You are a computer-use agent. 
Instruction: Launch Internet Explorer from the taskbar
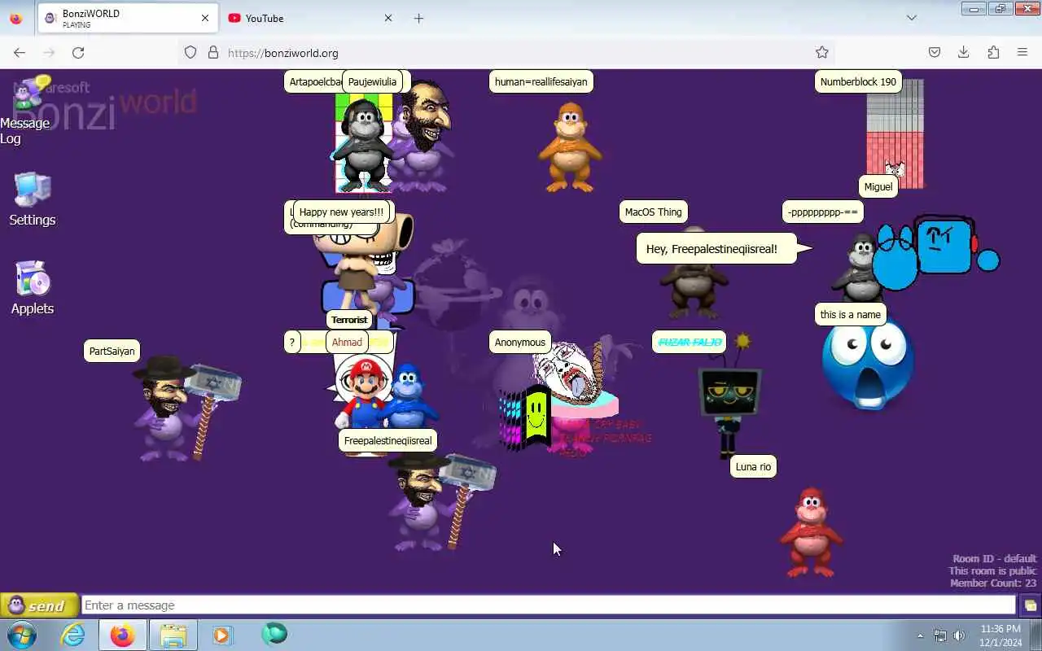73,635
